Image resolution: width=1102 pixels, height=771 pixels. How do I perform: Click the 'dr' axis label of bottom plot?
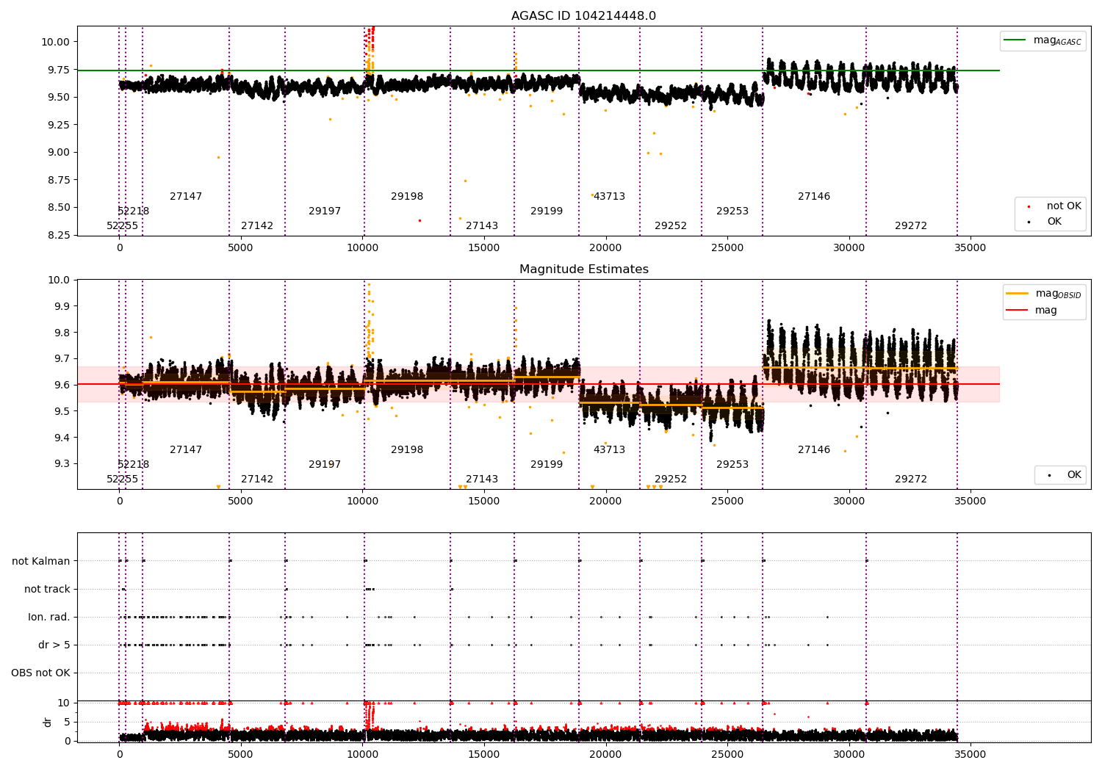point(48,722)
